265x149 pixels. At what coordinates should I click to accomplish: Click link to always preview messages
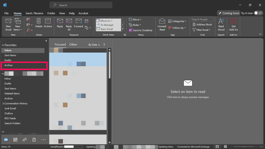(188, 97)
